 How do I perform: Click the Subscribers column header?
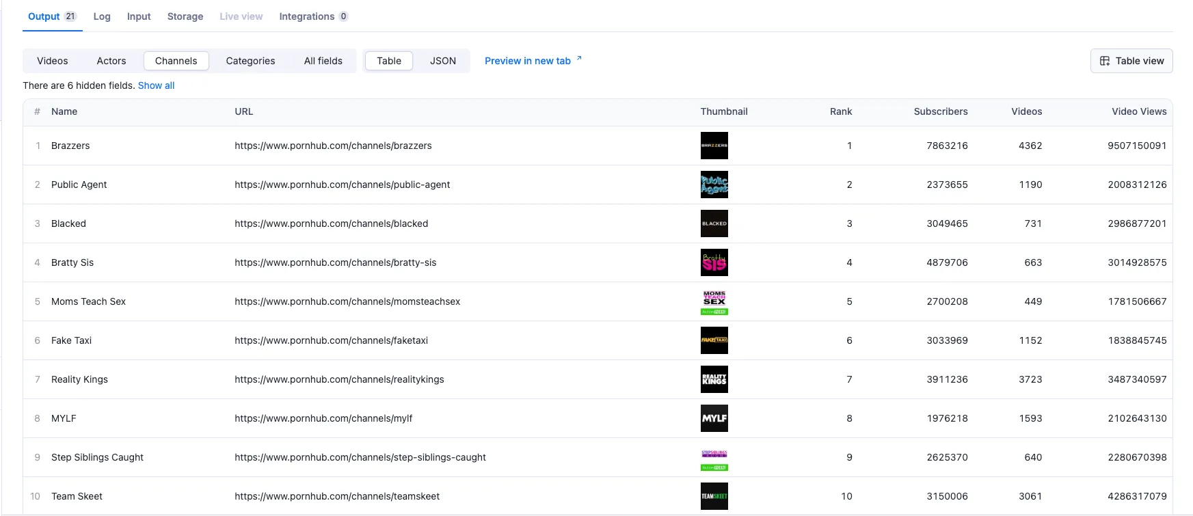pyautogui.click(x=941, y=111)
